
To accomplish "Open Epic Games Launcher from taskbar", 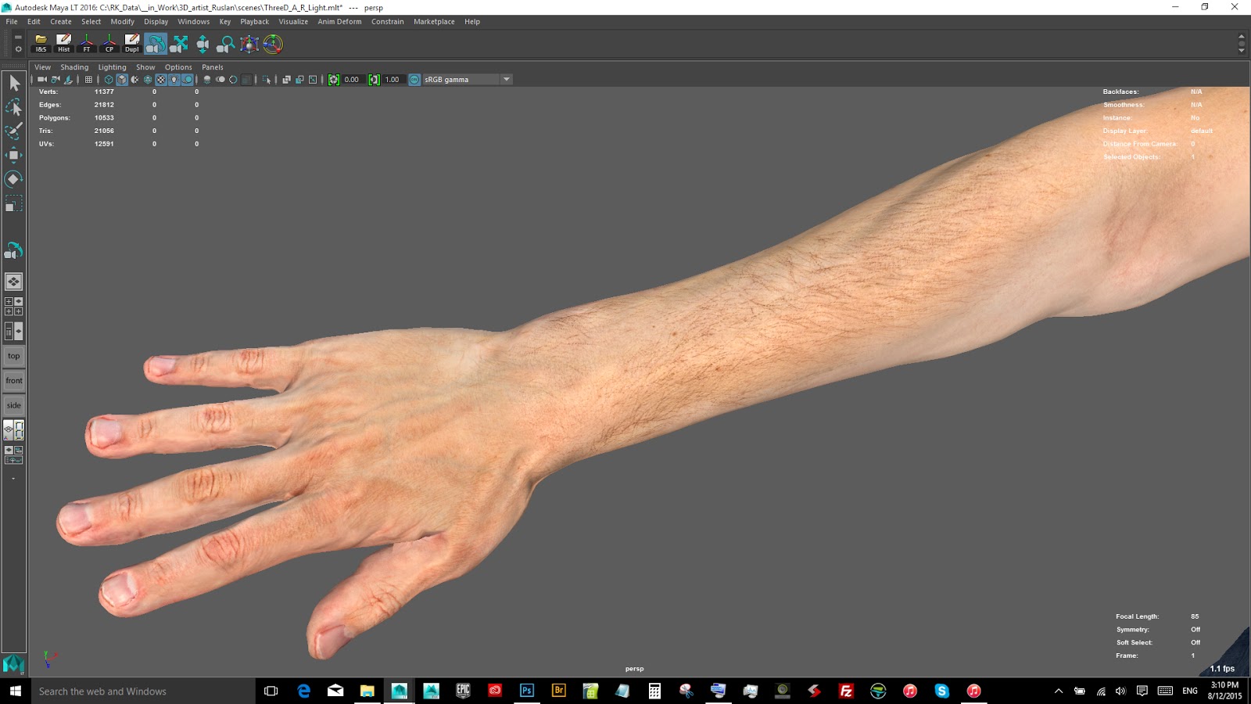I will coord(463,691).
